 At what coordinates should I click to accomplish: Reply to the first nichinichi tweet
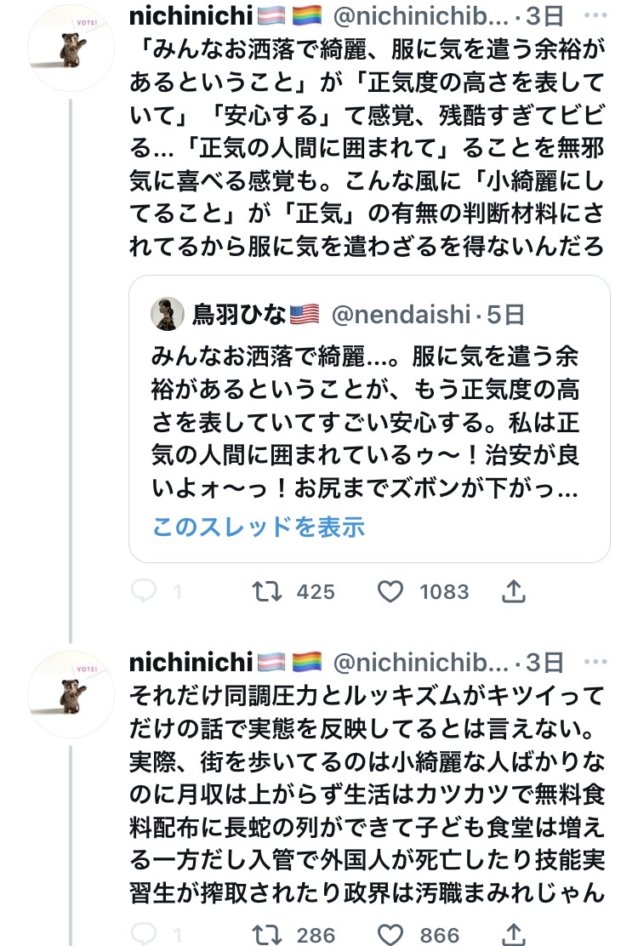(x=146, y=591)
